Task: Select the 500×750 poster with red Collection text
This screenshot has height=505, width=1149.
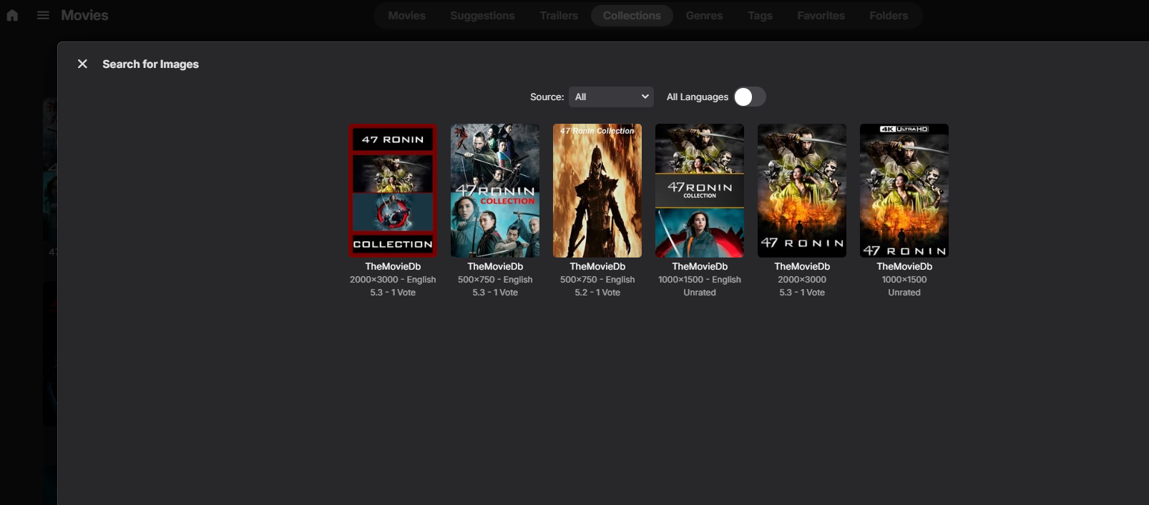Action: point(495,190)
